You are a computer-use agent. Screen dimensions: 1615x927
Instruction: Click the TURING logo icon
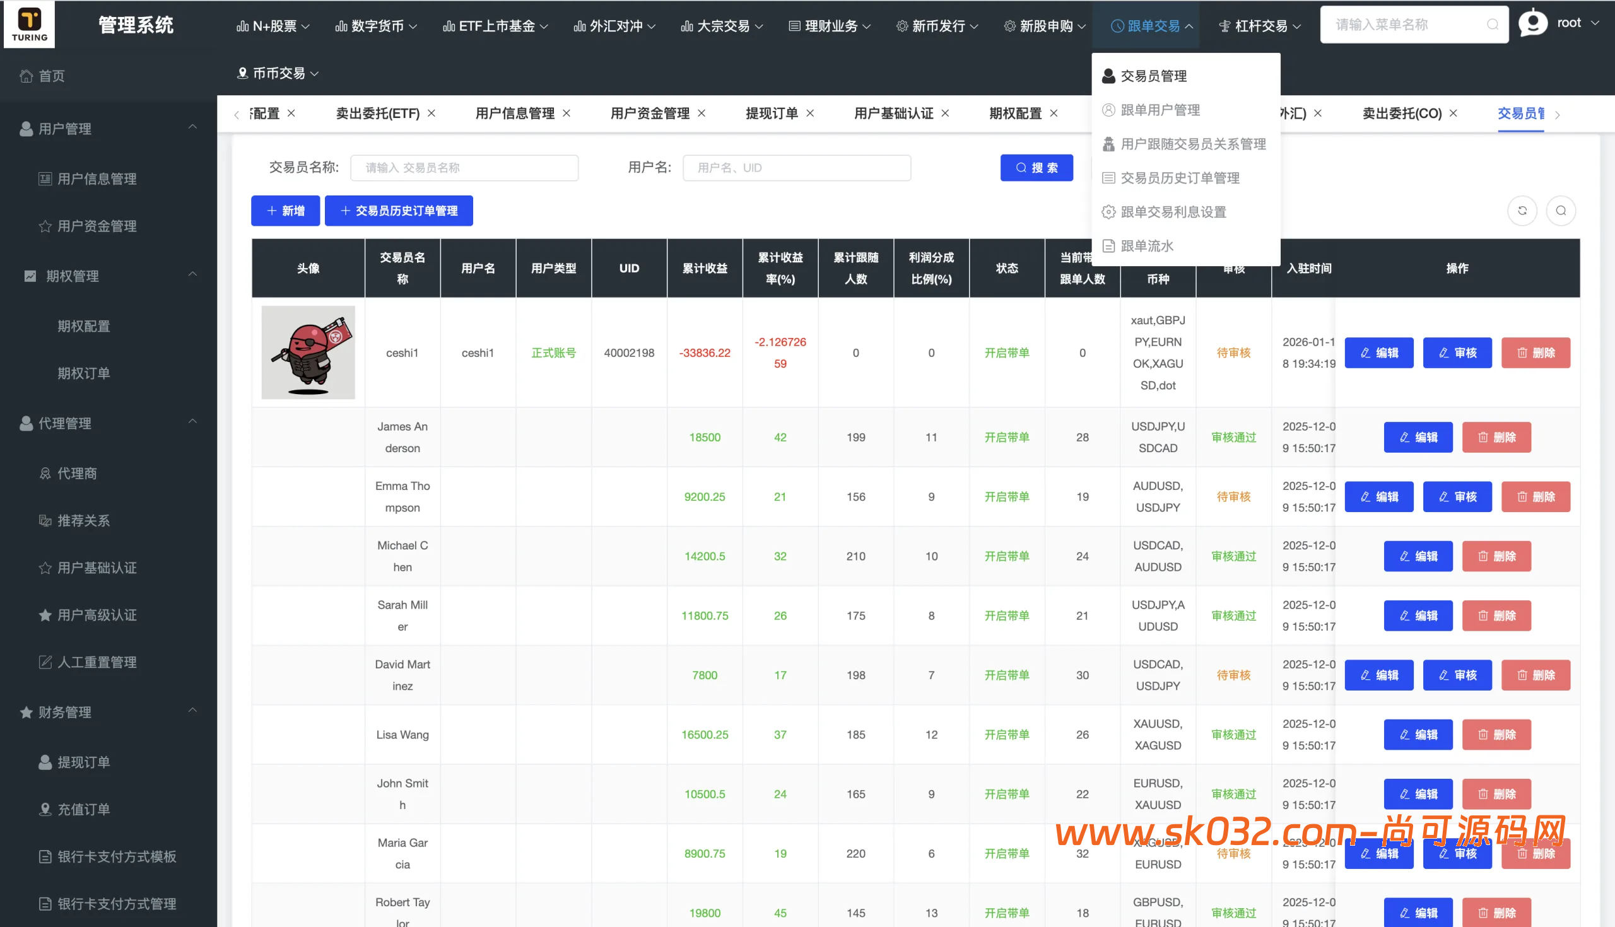pyautogui.click(x=29, y=24)
